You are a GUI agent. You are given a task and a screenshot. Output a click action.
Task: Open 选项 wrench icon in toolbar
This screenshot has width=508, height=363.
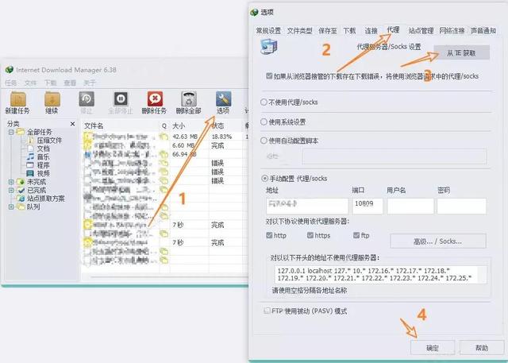click(x=223, y=99)
